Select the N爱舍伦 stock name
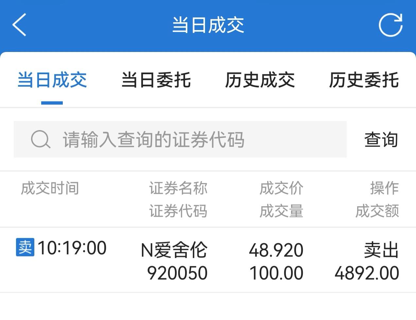 174,250
